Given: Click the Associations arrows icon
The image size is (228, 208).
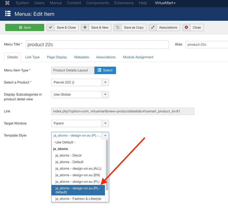Looking at the screenshot, I should (153, 27).
